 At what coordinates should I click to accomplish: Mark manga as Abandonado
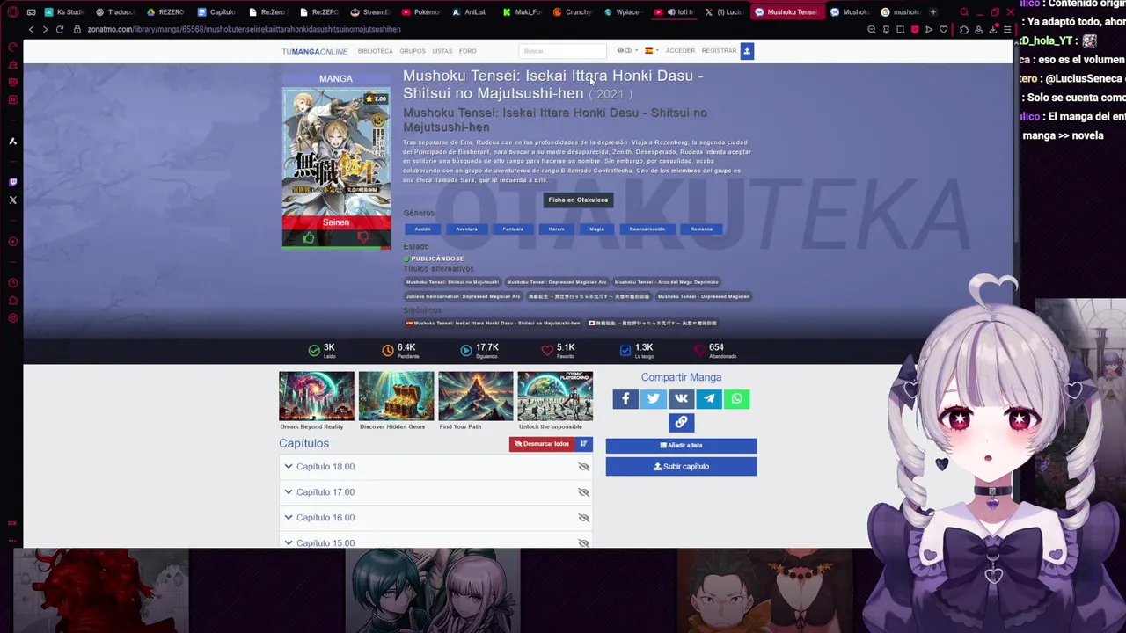(699, 350)
